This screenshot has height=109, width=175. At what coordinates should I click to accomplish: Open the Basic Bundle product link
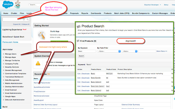point(96,78)
